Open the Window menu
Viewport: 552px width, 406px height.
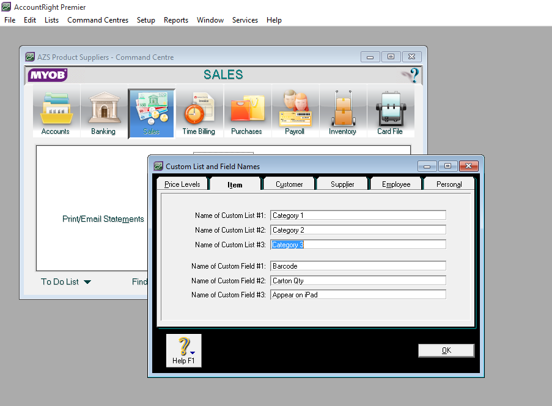(210, 20)
